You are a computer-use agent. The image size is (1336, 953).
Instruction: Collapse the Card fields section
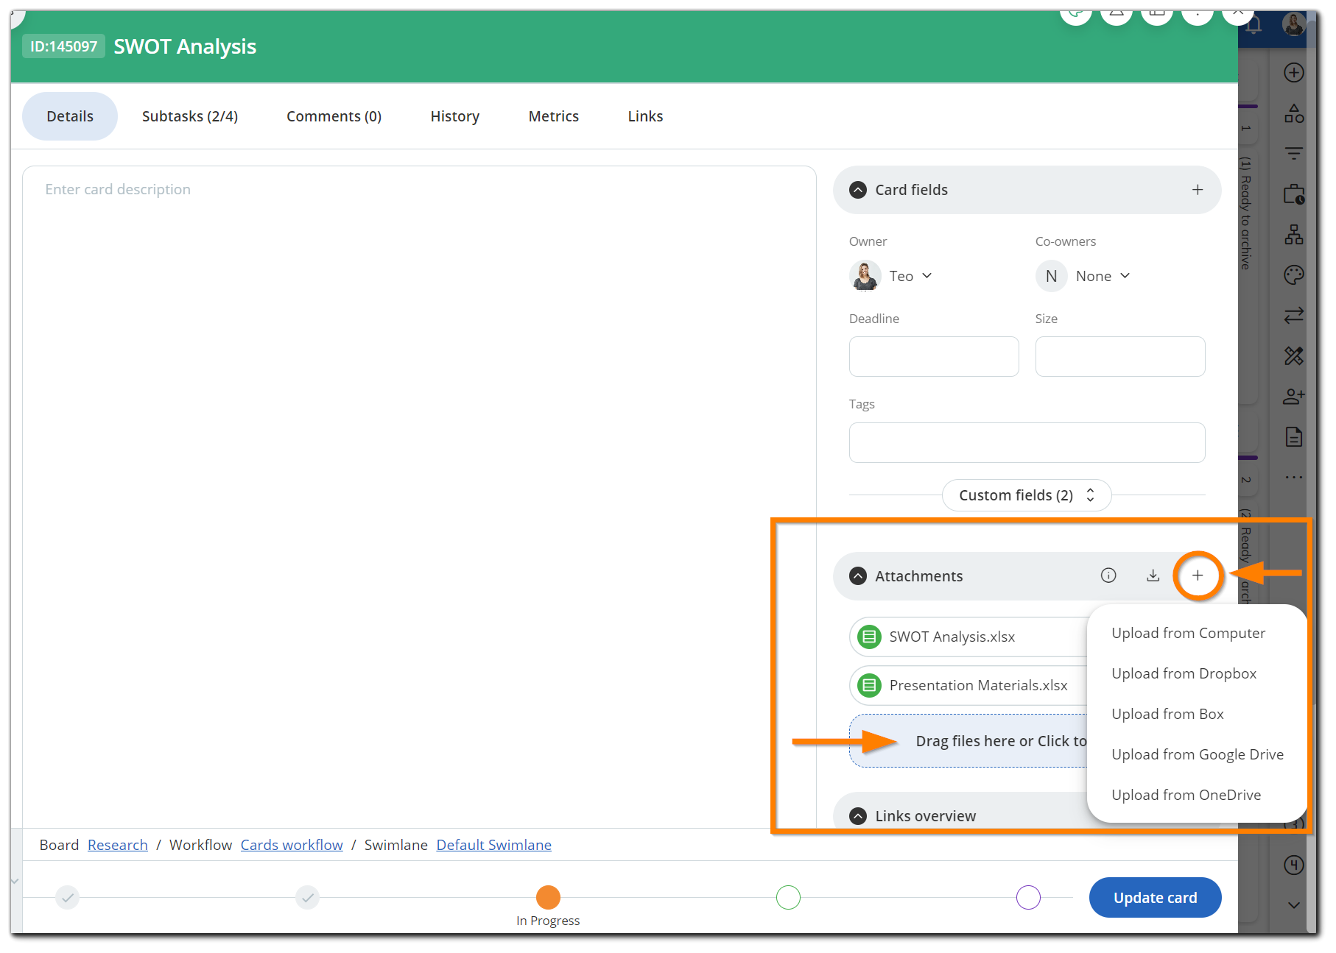(x=857, y=189)
